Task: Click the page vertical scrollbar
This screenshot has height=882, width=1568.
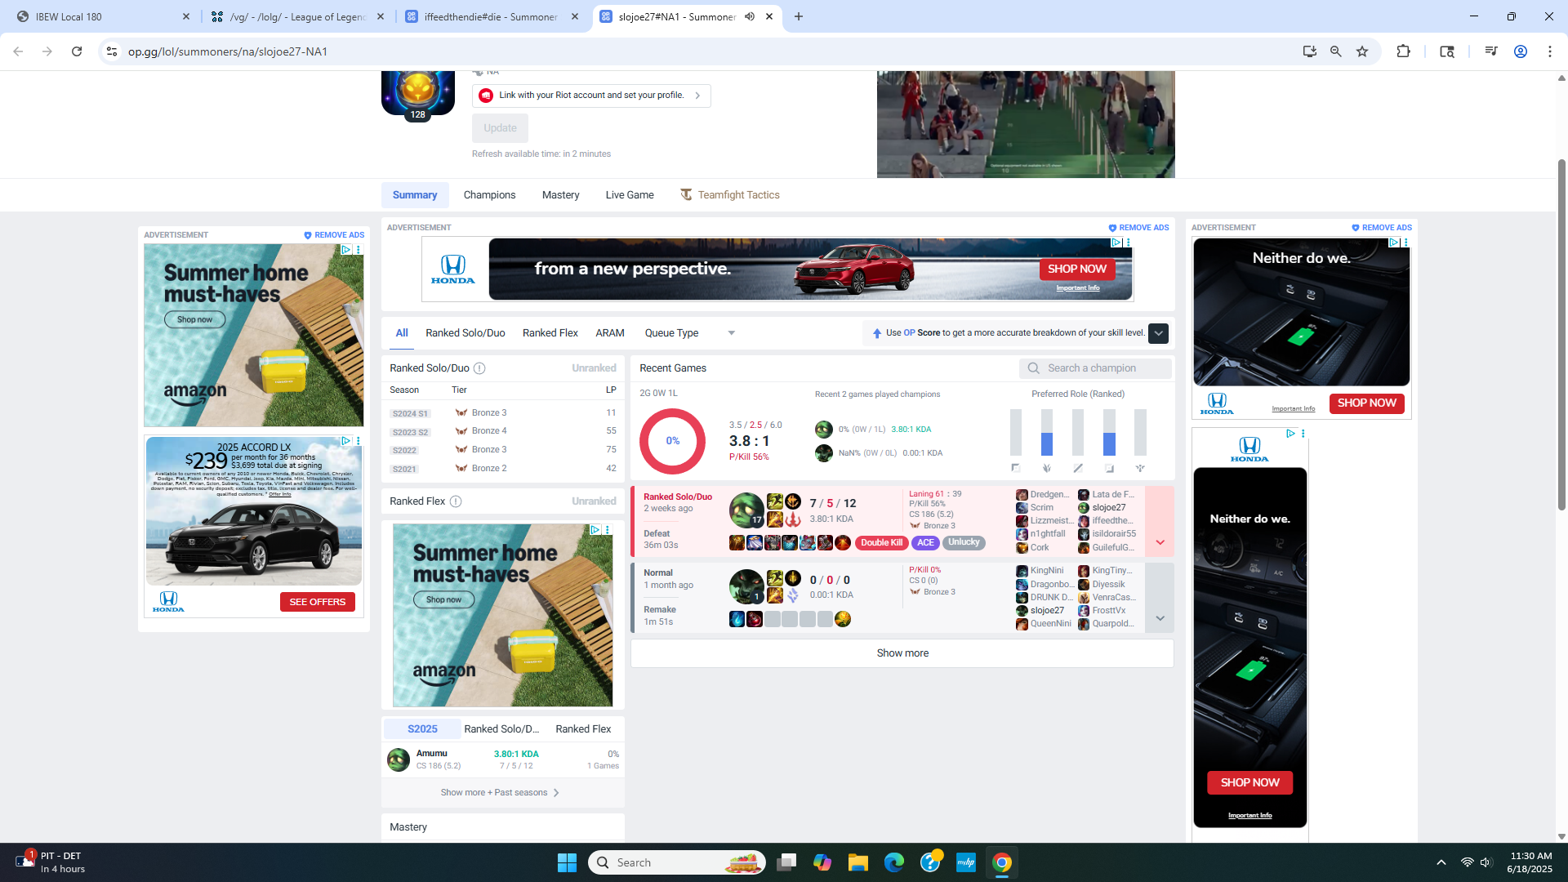Action: click(x=1561, y=335)
